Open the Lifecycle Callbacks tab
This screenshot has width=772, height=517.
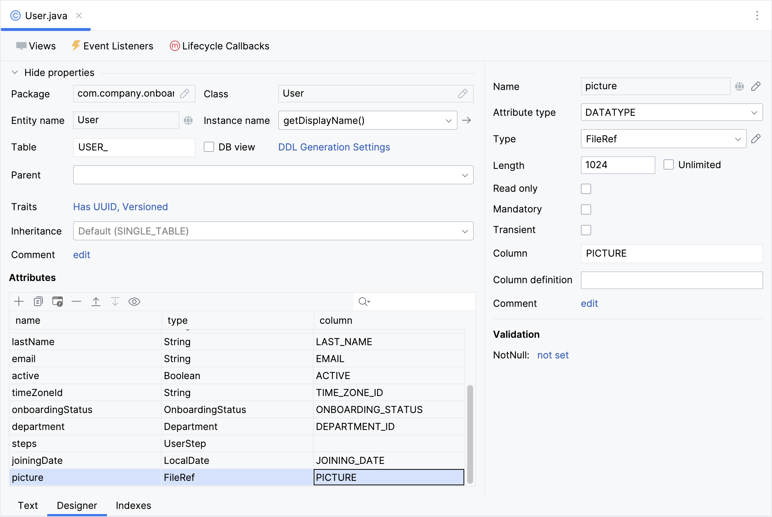(220, 46)
